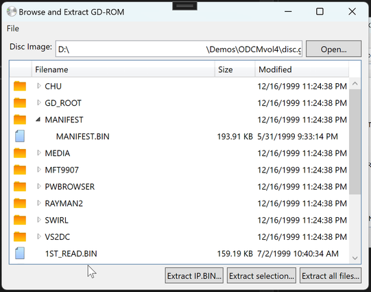This screenshot has height=292, width=371.
Task: Click the RAYMAN2 folder icon
Action: coord(20,203)
